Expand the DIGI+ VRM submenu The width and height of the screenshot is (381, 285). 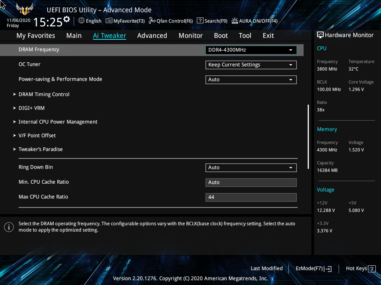[x=31, y=108]
